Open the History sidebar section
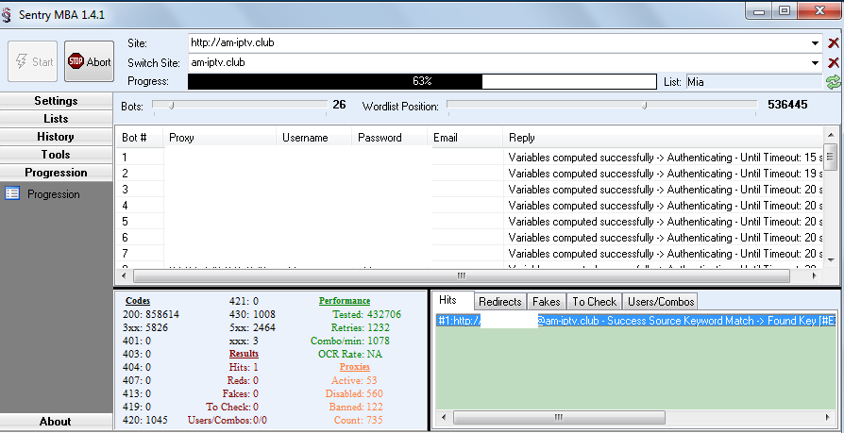Image resolution: width=844 pixels, height=433 pixels. [x=56, y=137]
